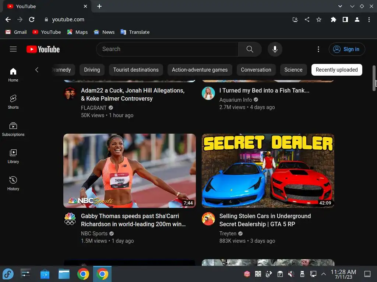Image resolution: width=377 pixels, height=282 pixels.
Task: Click the page vertical scrollbar thumb
Action: (x=374, y=78)
